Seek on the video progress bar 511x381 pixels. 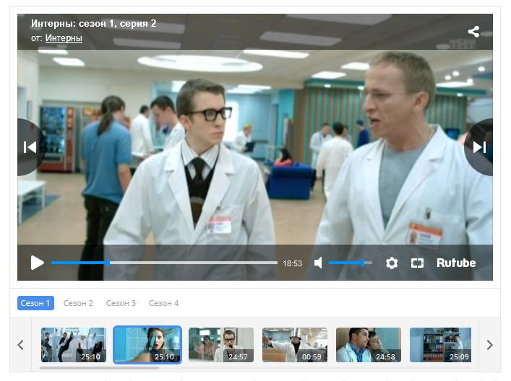pyautogui.click(x=164, y=263)
